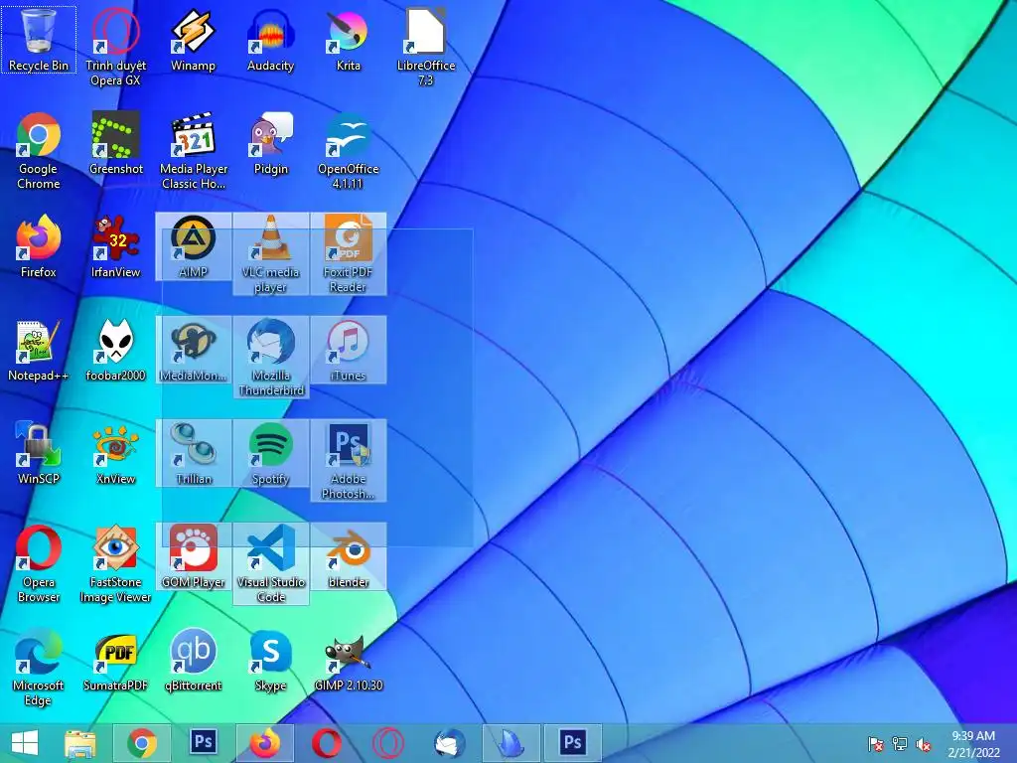The image size is (1017, 763).
Task: Select the OpenOffice 4.1.11 desktop shortcut
Action: 348,151
